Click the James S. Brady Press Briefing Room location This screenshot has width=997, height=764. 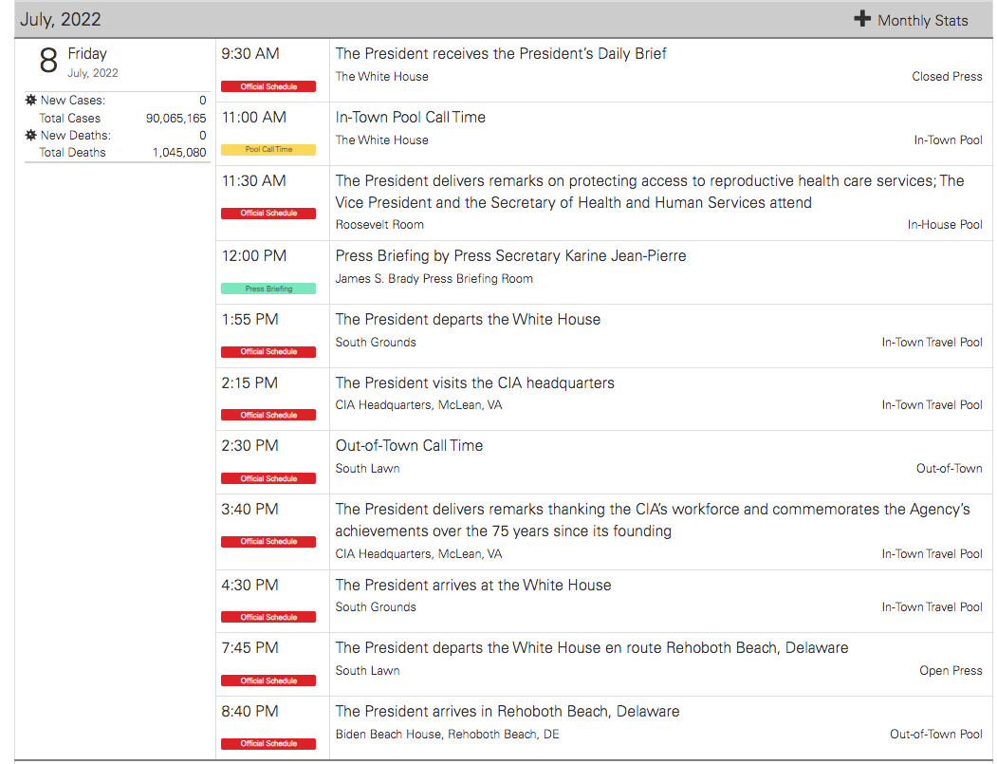coord(434,279)
